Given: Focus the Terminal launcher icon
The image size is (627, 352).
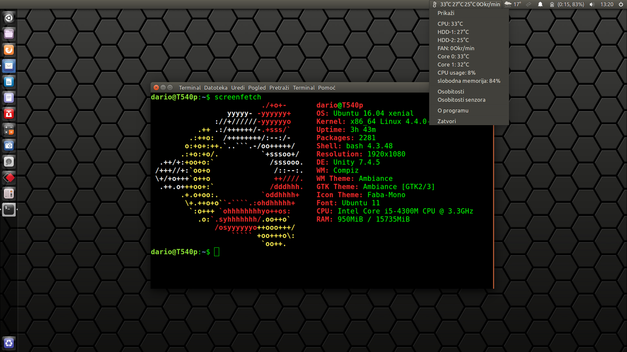Looking at the screenshot, I should coord(9,210).
